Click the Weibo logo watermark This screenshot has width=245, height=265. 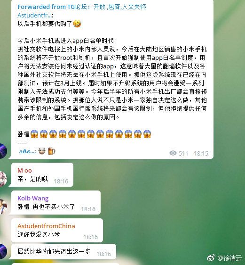click(211, 258)
